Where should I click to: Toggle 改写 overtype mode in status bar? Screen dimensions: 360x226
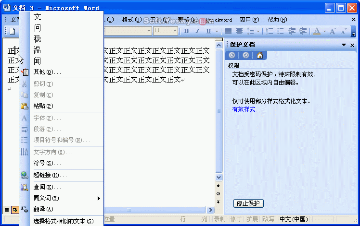coord(269,219)
